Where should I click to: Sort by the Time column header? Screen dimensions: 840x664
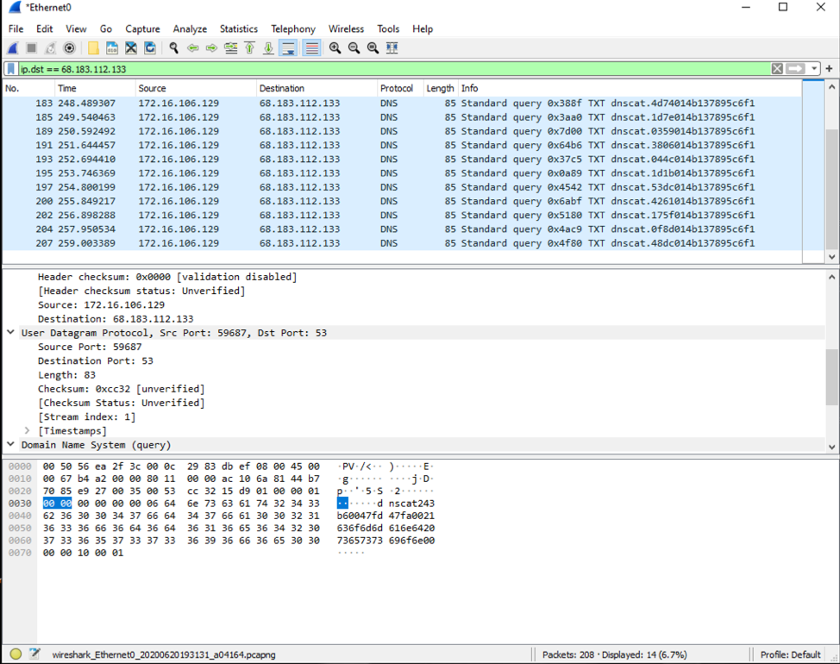pos(95,88)
